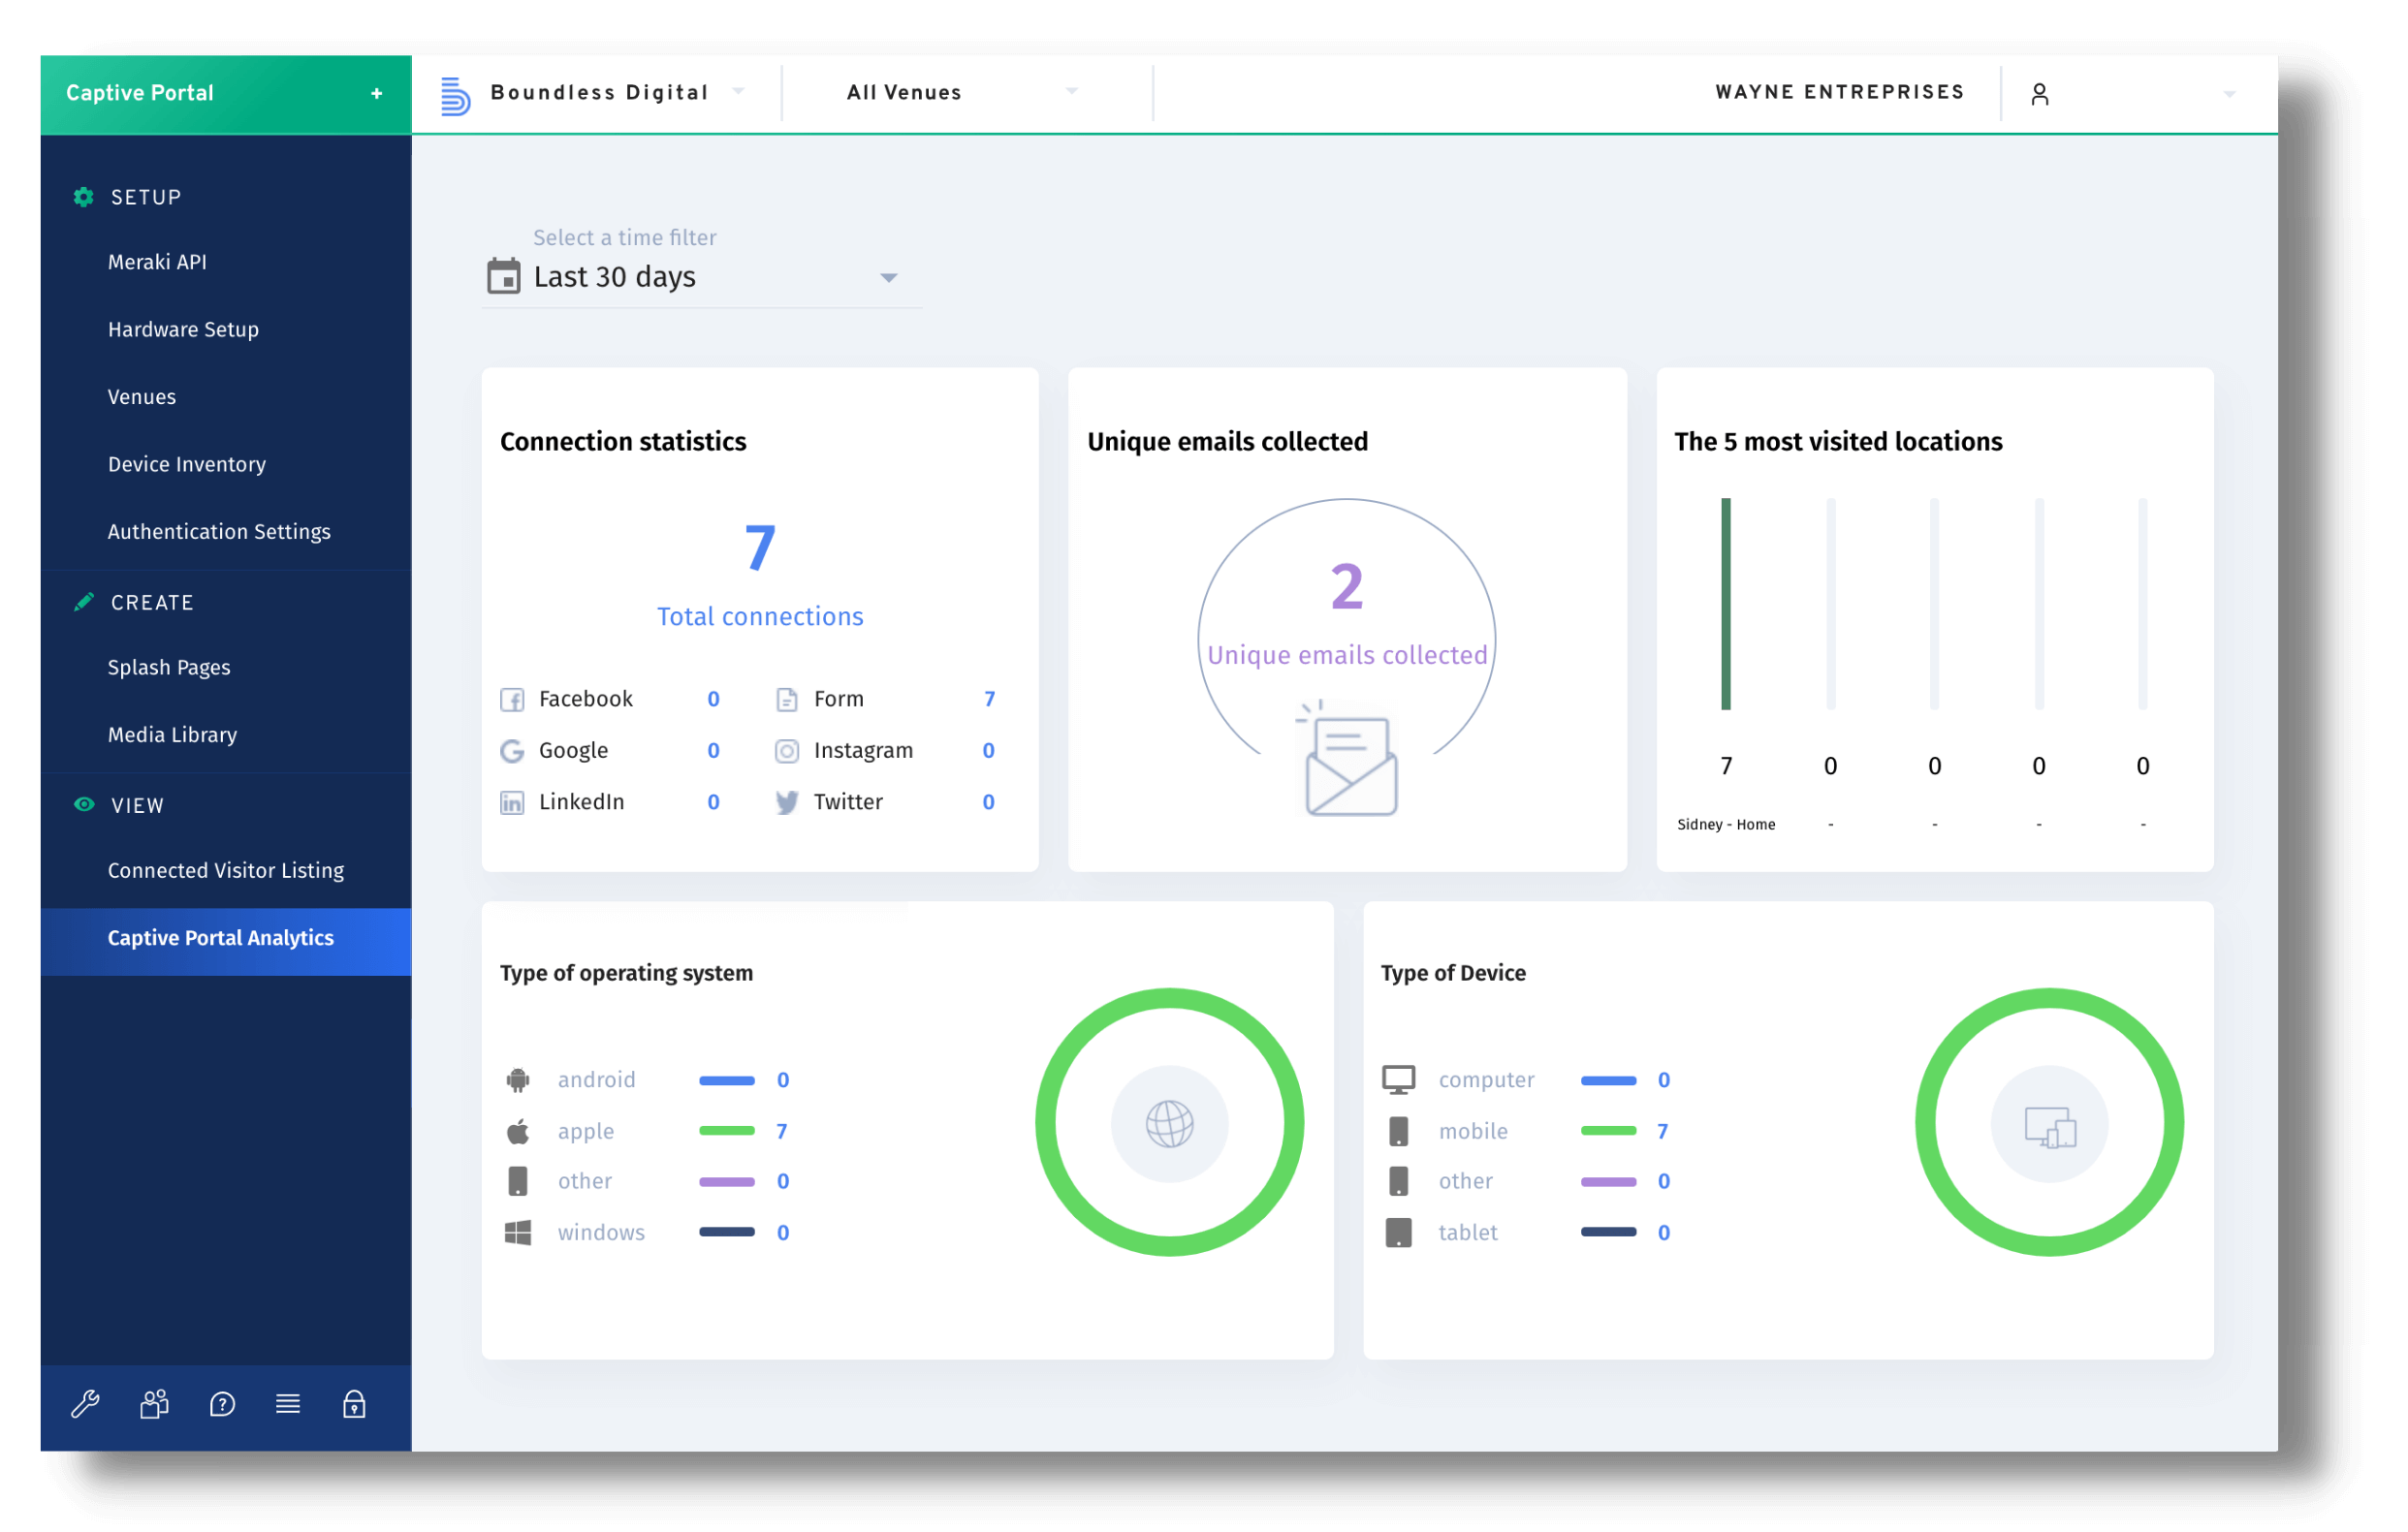Screen dimensions: 2408x1532
Task: Click the team members icon at sidebar bottom
Action: click(x=153, y=1404)
